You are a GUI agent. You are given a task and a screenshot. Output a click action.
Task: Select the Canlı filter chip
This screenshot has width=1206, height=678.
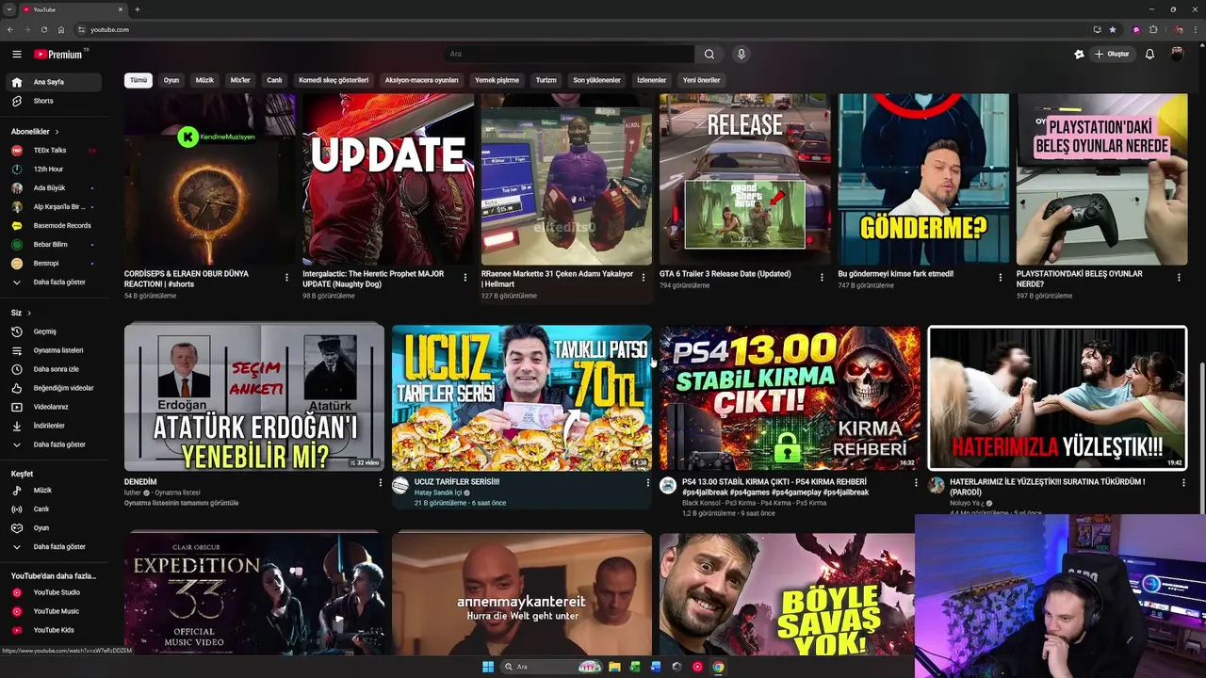(x=274, y=80)
